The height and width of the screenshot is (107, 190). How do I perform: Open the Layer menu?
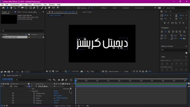[23, 4]
